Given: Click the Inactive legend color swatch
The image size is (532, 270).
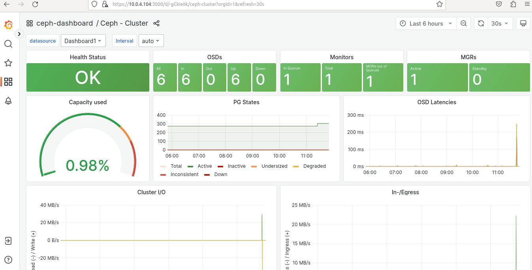Looking at the screenshot, I should pyautogui.click(x=220, y=166).
